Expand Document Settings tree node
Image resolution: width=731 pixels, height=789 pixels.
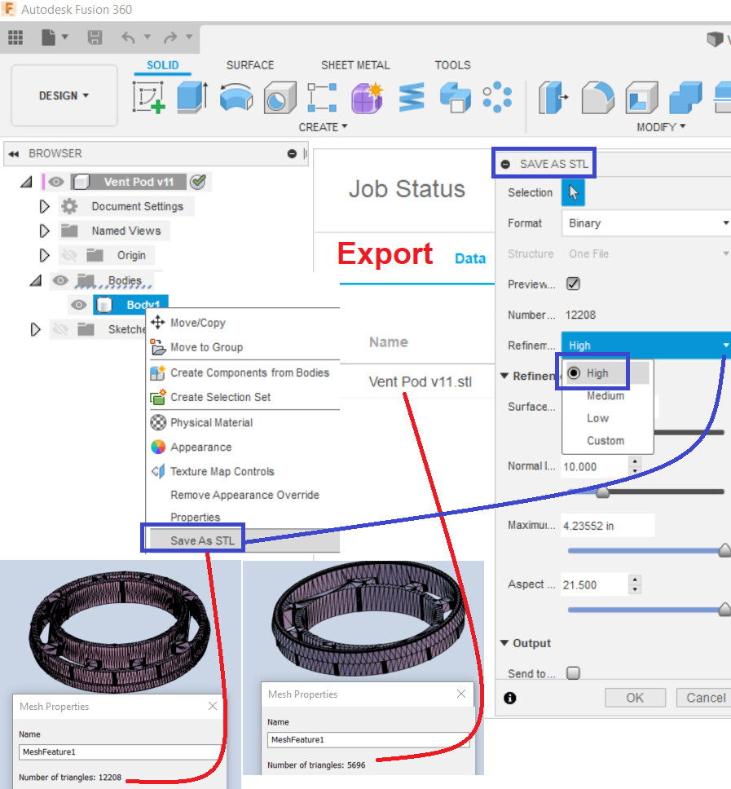(44, 206)
